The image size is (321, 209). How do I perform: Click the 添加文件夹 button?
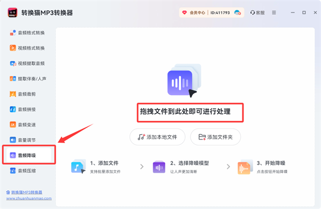coord(216,137)
